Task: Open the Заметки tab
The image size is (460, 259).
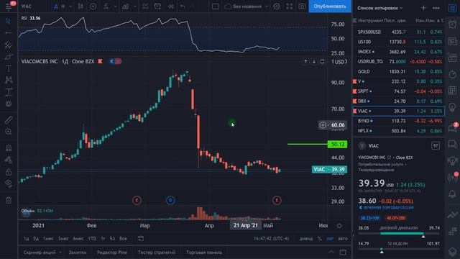Action: pos(78,253)
